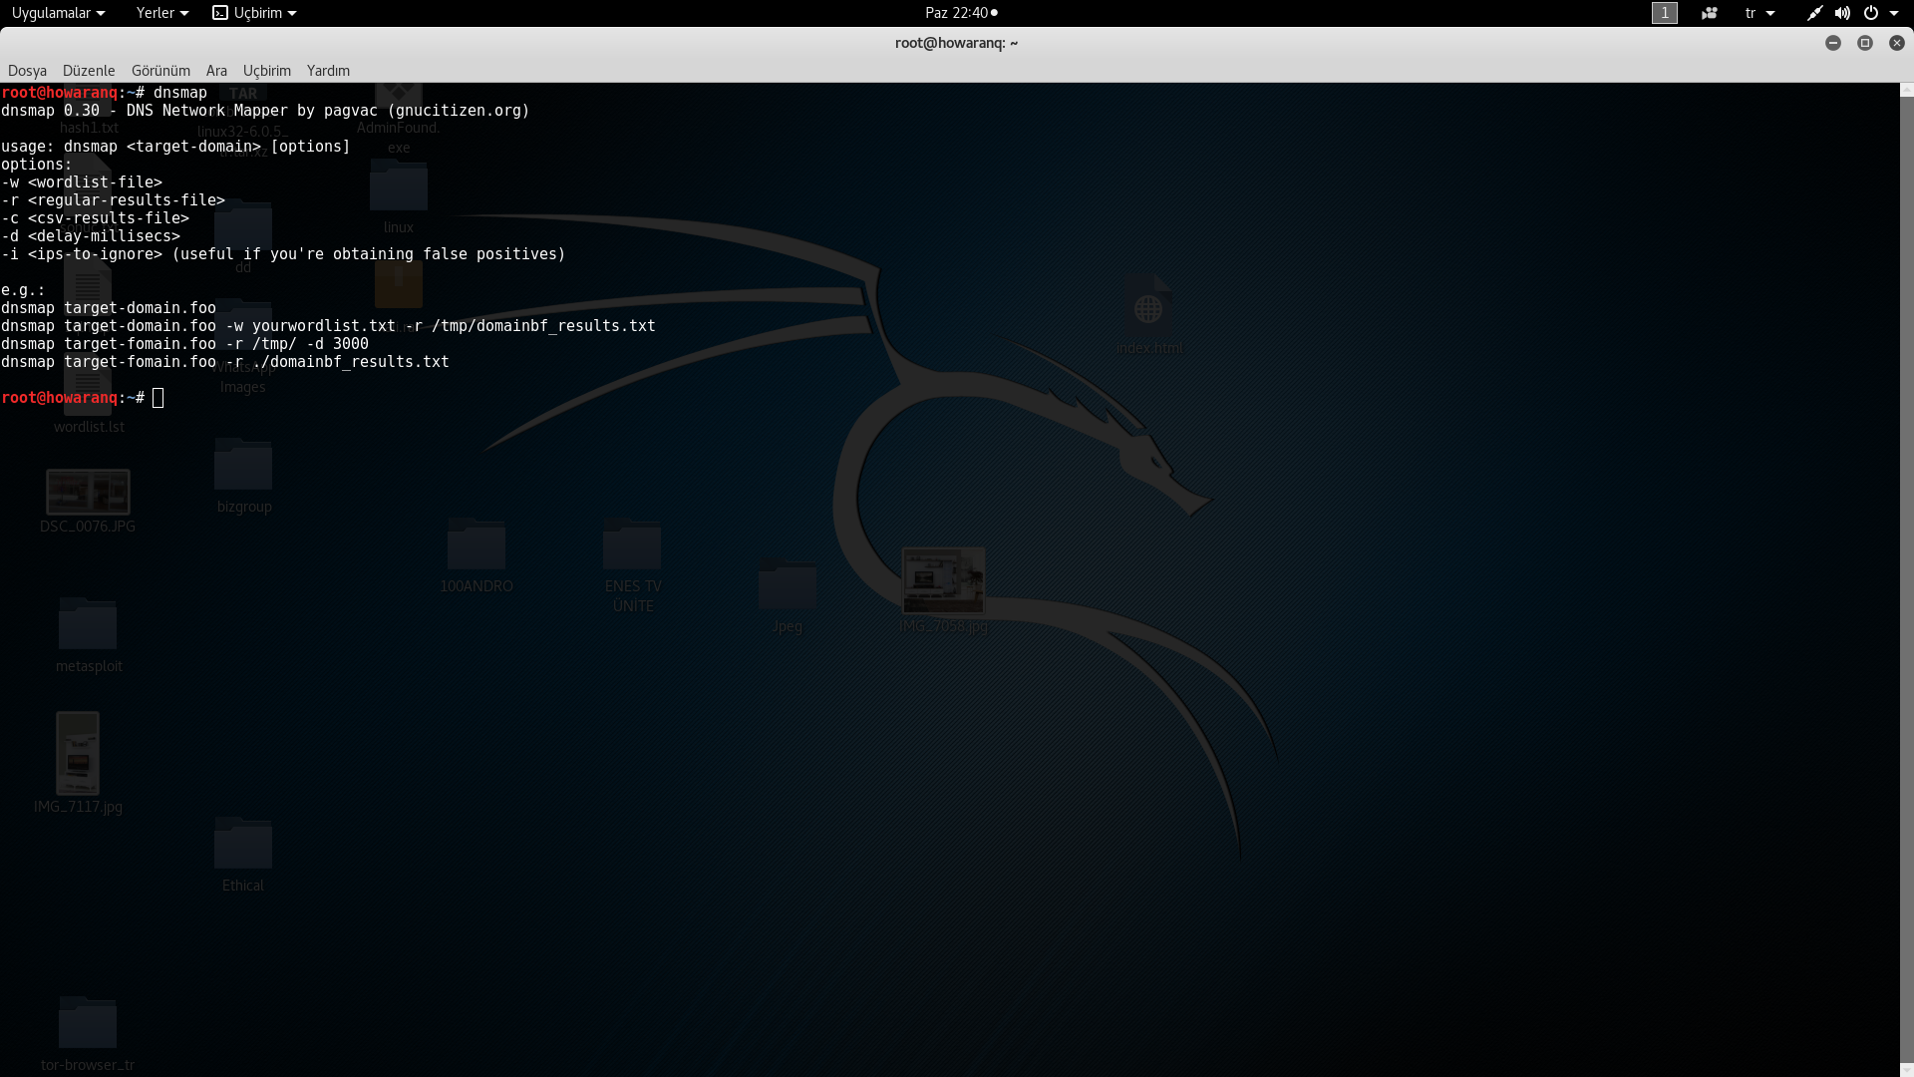Screen dimensions: 1914x1077
Task: Open the Yardım menu
Action: tap(328, 71)
